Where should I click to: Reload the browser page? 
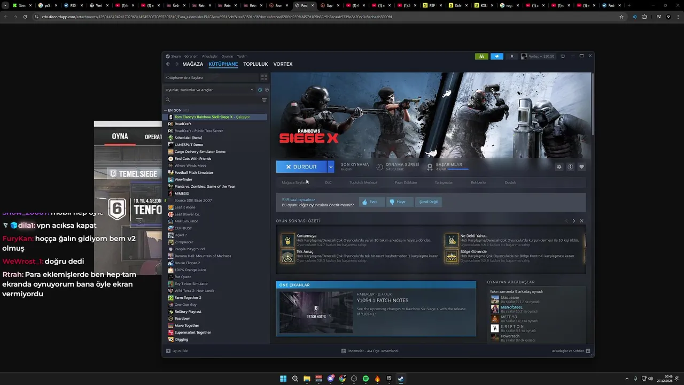(x=25, y=17)
